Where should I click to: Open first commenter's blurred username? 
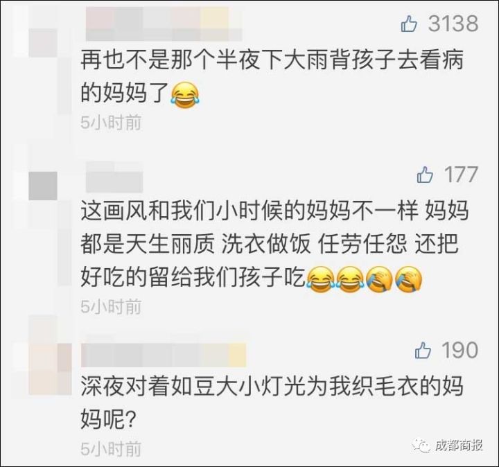pyautogui.click(x=164, y=24)
